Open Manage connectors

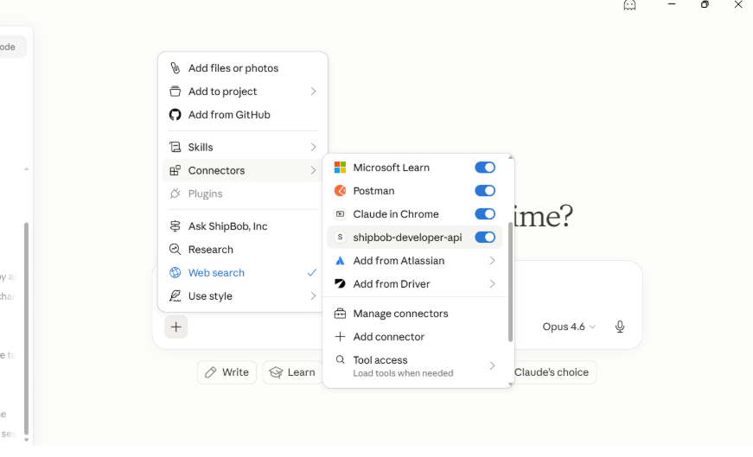415,314
